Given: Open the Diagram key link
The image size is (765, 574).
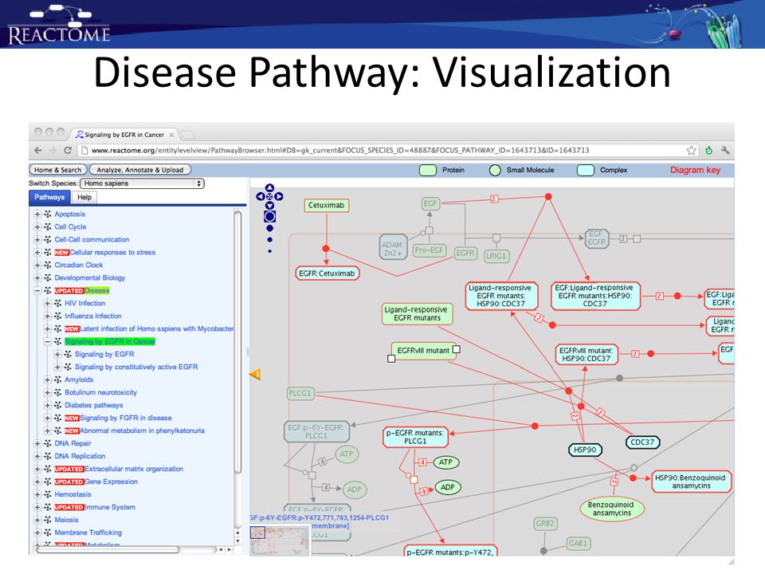Looking at the screenshot, I should 695,170.
